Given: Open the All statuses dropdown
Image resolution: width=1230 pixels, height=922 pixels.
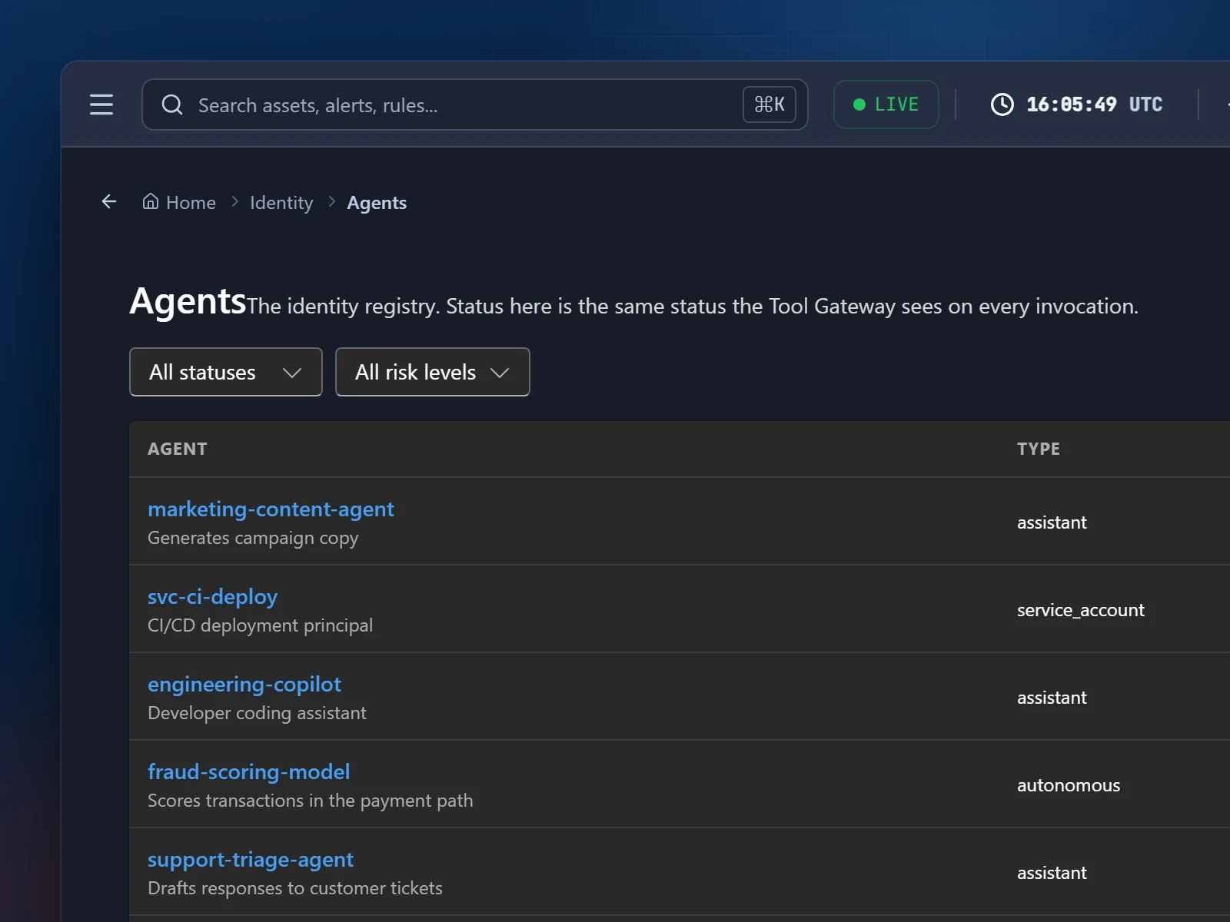Looking at the screenshot, I should (226, 372).
